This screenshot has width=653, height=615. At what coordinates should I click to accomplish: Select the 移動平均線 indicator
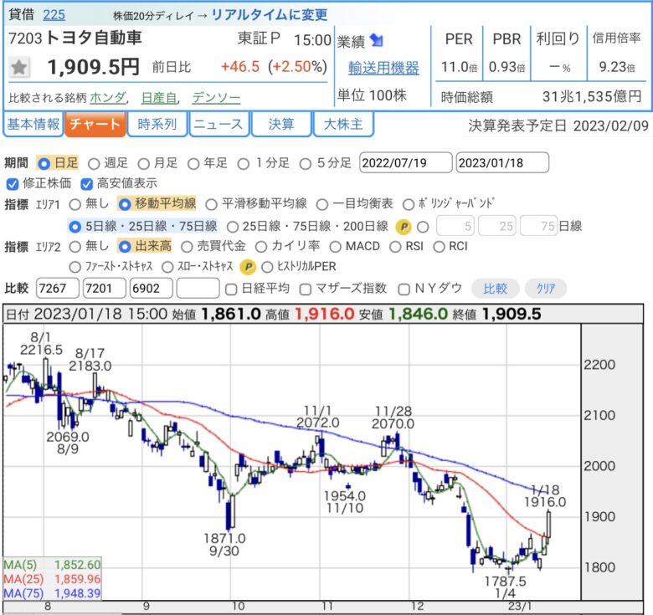[x=125, y=204]
